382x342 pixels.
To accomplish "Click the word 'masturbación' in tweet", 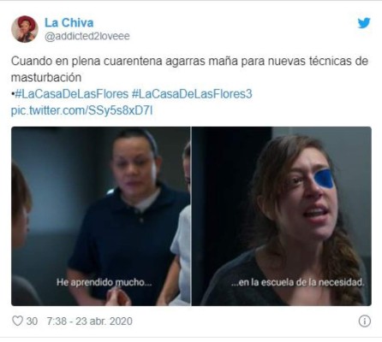I will 46,77.
